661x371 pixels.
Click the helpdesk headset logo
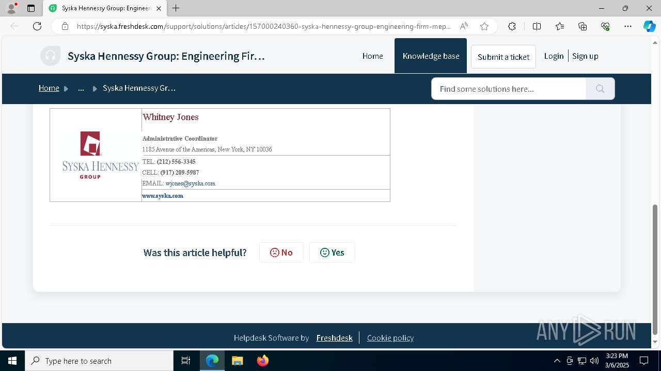coord(50,56)
